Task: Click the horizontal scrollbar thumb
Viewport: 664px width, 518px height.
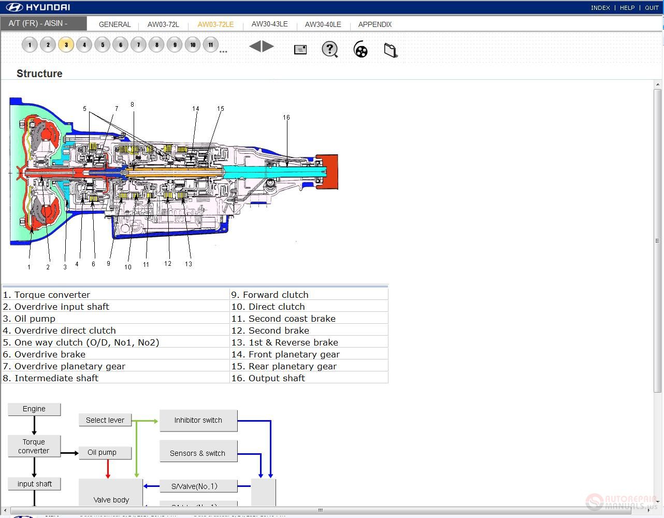Action: point(320,510)
